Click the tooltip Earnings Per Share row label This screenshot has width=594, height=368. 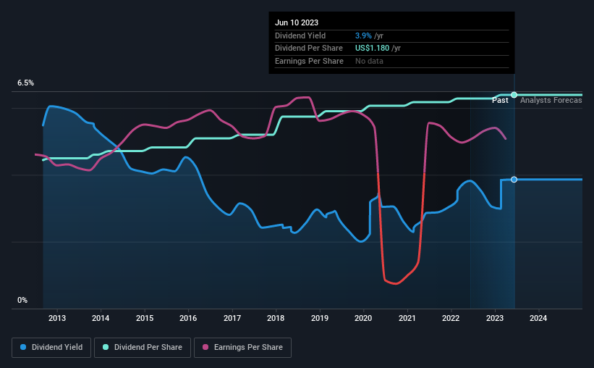[309, 61]
